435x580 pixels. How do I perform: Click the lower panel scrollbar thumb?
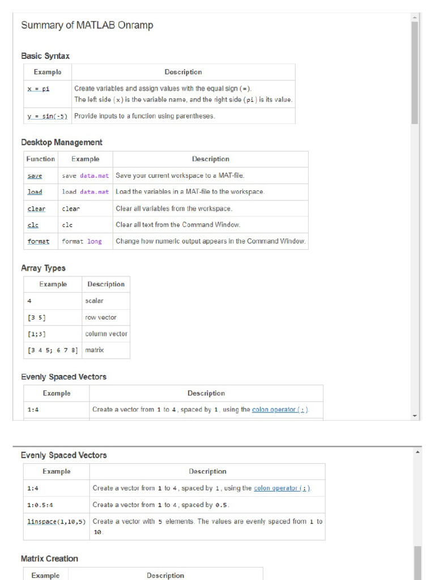click(x=417, y=563)
